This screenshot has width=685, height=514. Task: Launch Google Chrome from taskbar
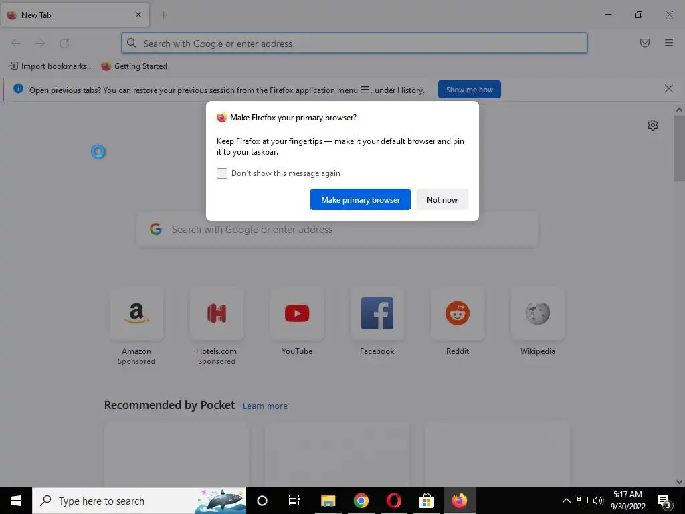click(x=361, y=501)
